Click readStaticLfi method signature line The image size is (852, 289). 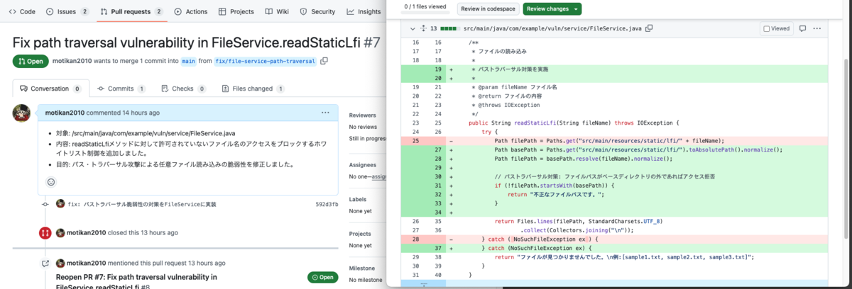[x=574, y=123]
